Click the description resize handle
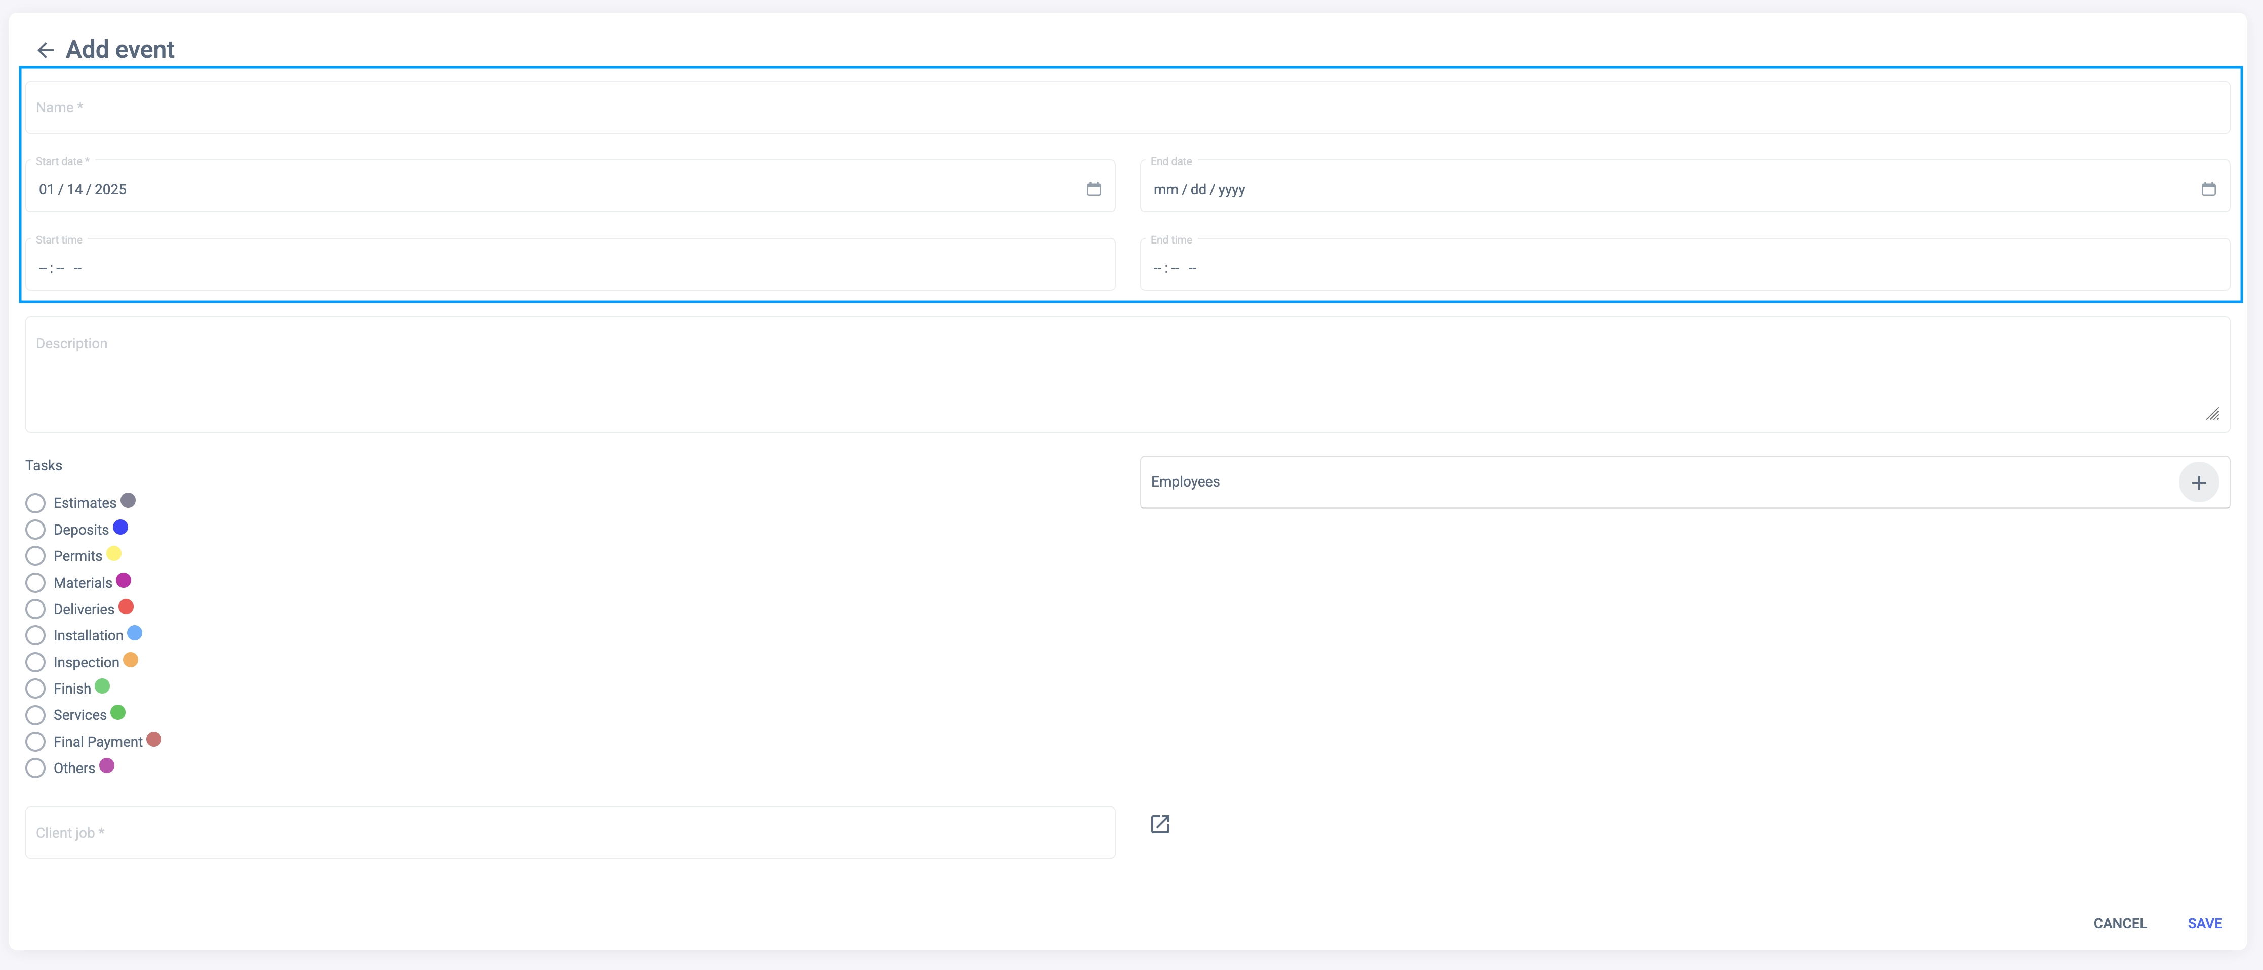This screenshot has width=2263, height=970. 2212,414
